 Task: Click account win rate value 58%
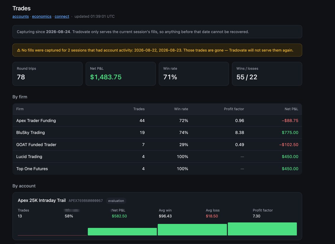[69, 216]
